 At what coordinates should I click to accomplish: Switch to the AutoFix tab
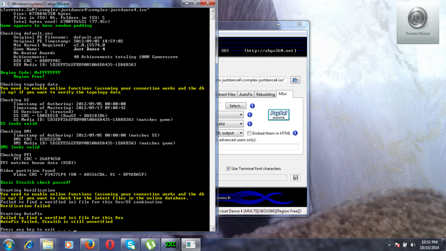coord(246,94)
